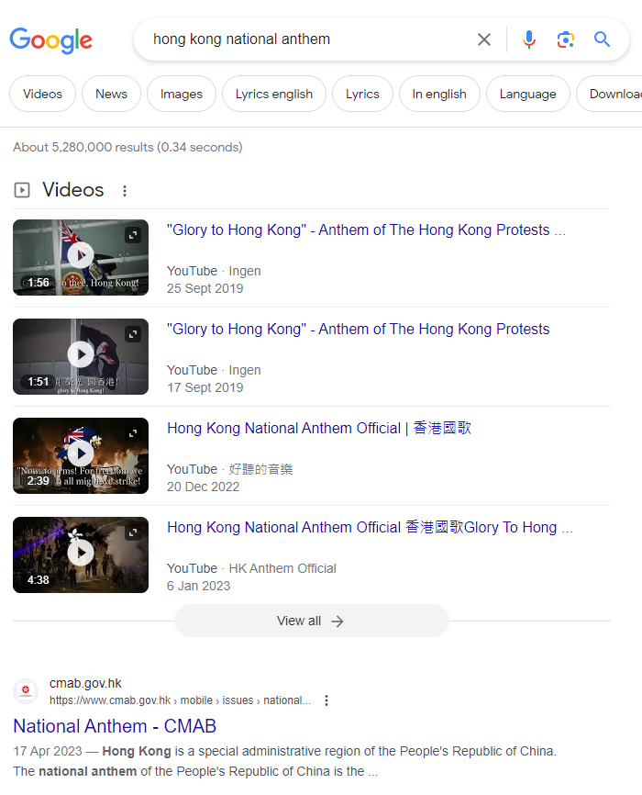Expand preview on the 1:56 video thumbnail
Viewport: 642px width, 795px height.
click(134, 235)
